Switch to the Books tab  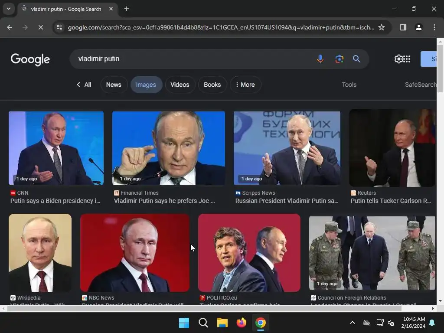pos(212,85)
